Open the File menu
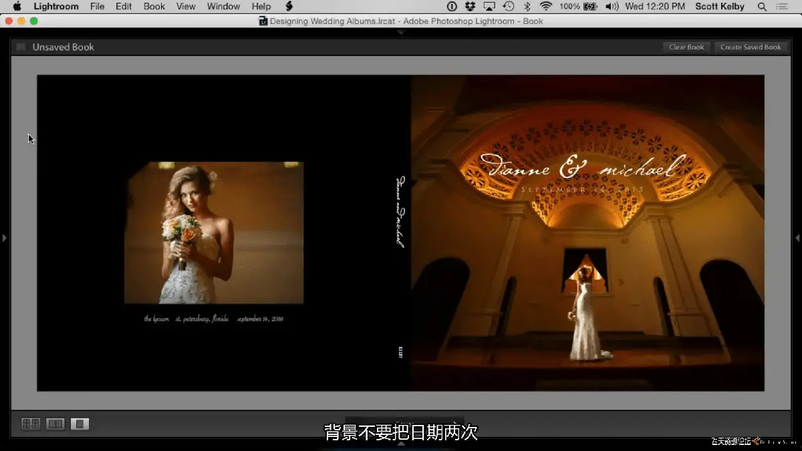The width and height of the screenshot is (802, 451). [97, 7]
